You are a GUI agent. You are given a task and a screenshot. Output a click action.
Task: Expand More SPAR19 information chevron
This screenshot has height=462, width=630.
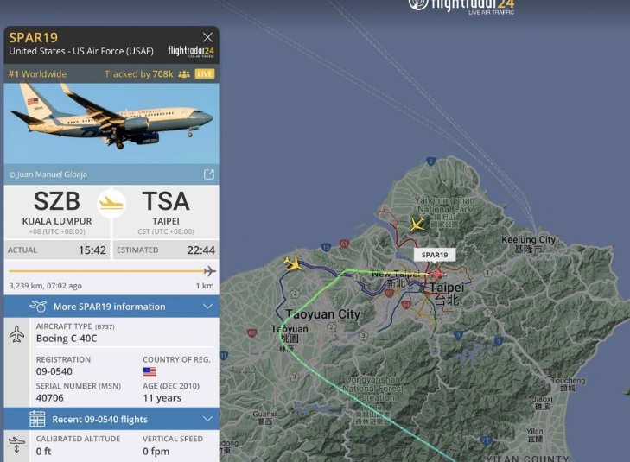coord(207,307)
